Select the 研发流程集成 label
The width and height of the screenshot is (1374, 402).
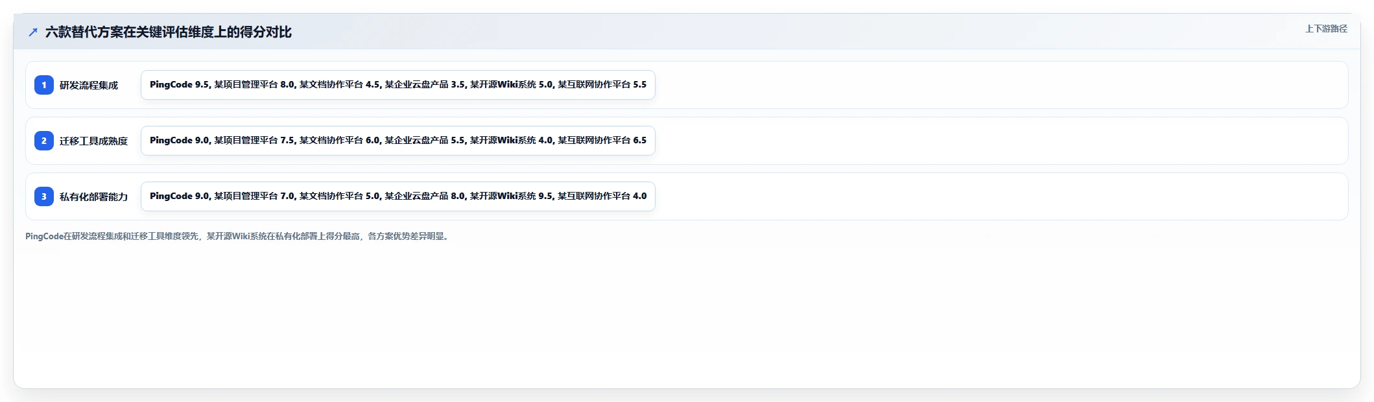tap(89, 86)
